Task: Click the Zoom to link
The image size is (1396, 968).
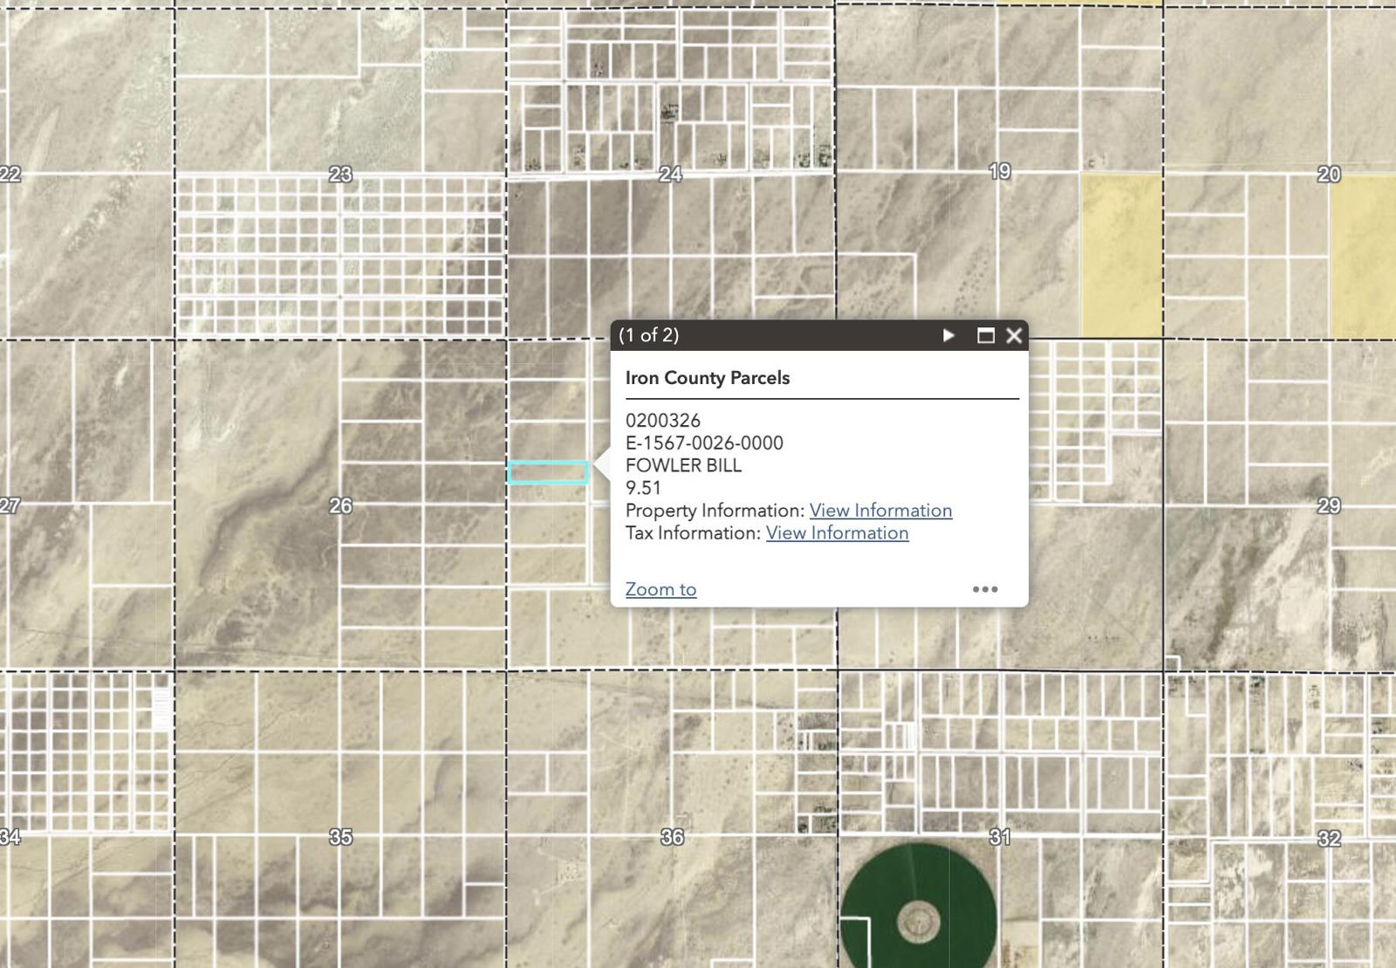Action: (x=660, y=589)
